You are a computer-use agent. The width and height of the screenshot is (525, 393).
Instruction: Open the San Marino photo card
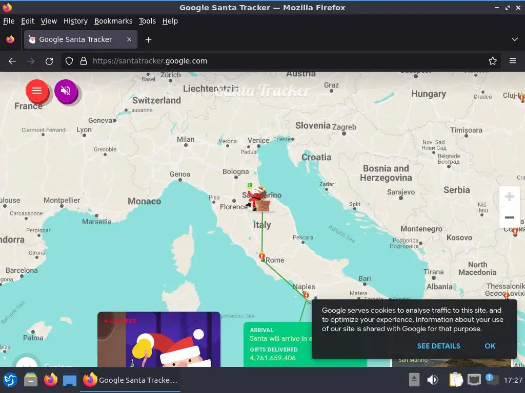(x=452, y=363)
